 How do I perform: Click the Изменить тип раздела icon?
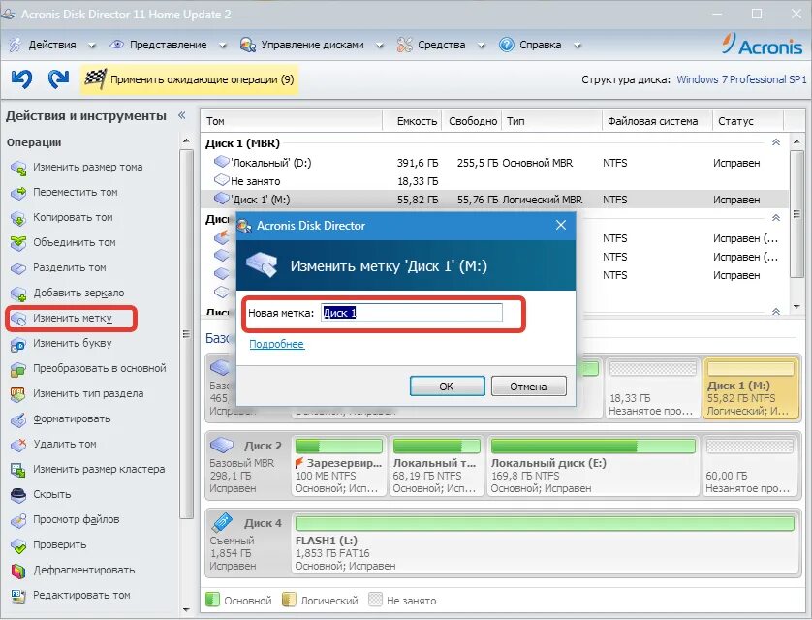coord(18,394)
